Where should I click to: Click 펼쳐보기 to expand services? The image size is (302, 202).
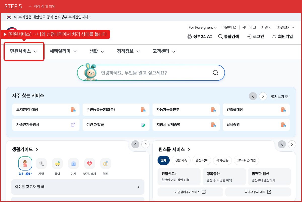280,96
